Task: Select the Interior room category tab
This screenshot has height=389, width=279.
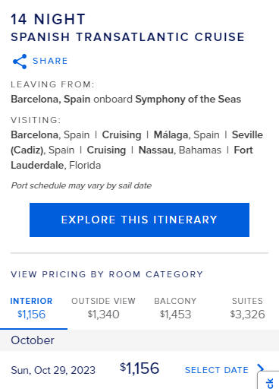Action: [x=31, y=308]
